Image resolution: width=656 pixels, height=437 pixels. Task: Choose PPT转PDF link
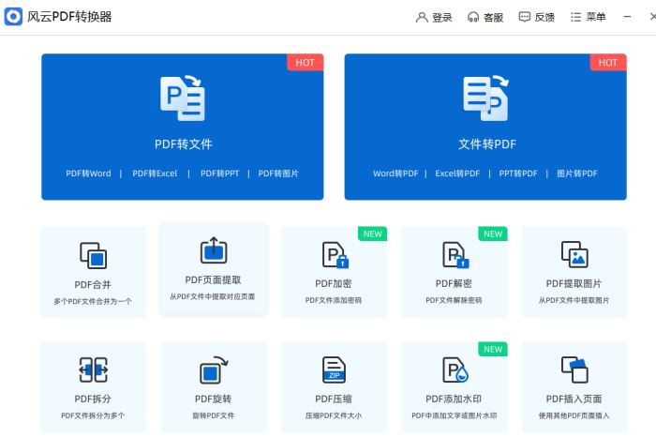[x=518, y=173]
